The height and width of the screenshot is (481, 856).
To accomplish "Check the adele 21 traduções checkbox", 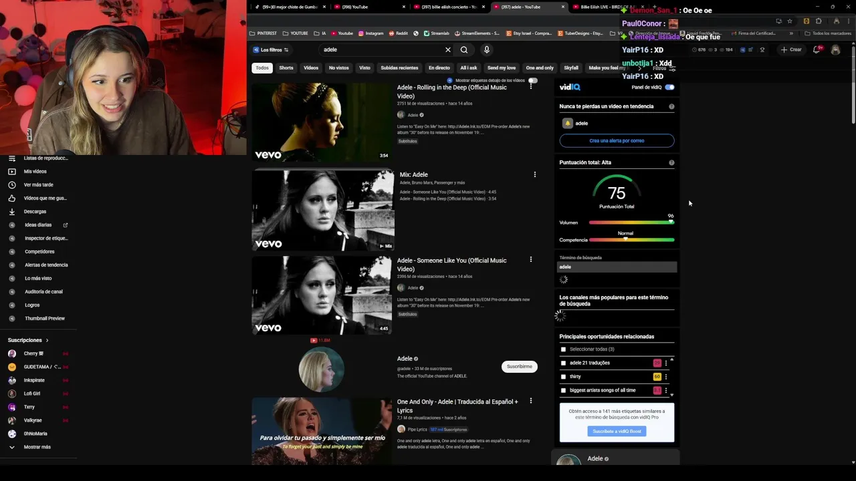I will tap(563, 363).
